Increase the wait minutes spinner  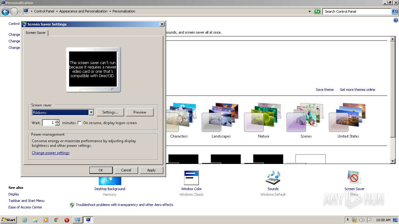pos(57,121)
